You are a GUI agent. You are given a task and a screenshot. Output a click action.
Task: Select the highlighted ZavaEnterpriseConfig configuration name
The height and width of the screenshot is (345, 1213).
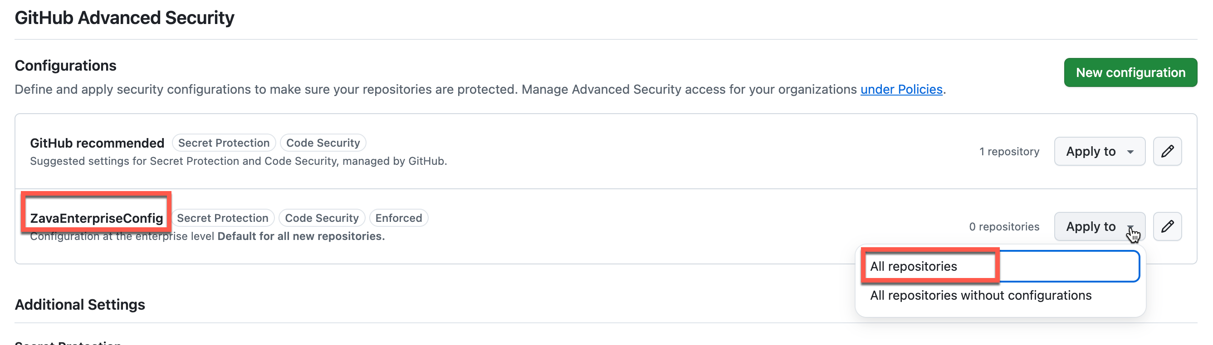97,217
